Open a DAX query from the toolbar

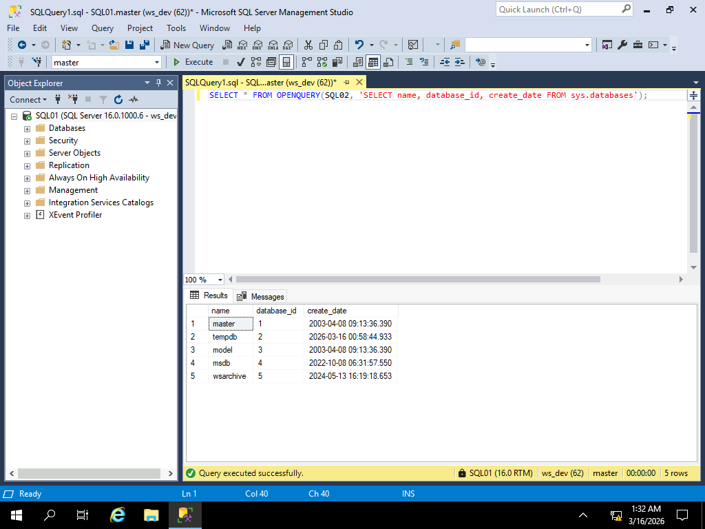point(288,45)
